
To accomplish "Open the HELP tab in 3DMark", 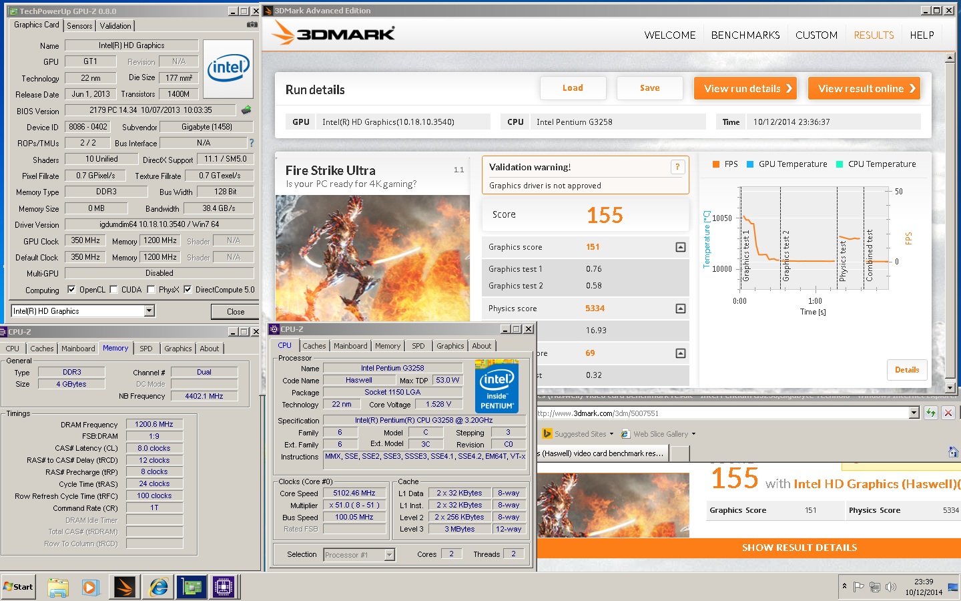I will (x=922, y=35).
